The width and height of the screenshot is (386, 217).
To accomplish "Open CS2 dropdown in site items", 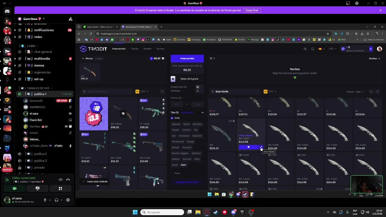I will [x=270, y=91].
